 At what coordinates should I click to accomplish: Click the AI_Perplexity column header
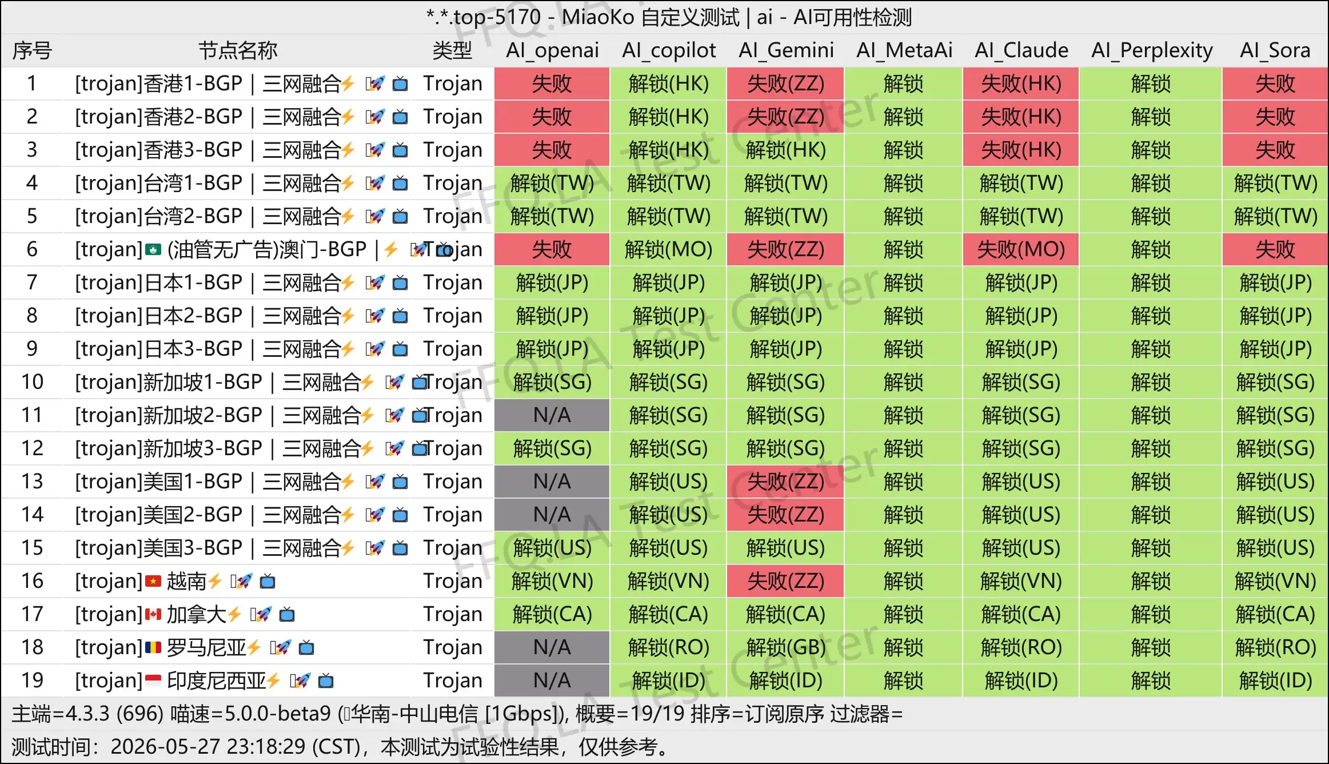click(1151, 51)
